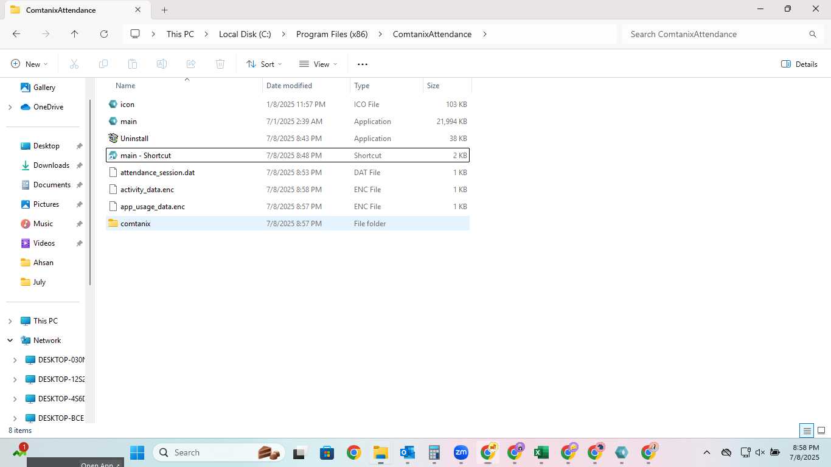Open Microsoft Store from taskbar
This screenshot has height=467, width=831.
point(327,452)
